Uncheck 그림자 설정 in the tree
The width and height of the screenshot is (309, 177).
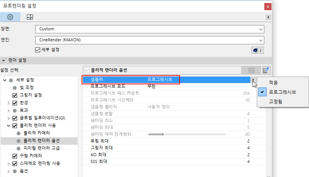point(15,95)
